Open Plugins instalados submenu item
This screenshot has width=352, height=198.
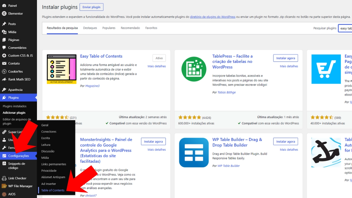[x=15, y=106]
